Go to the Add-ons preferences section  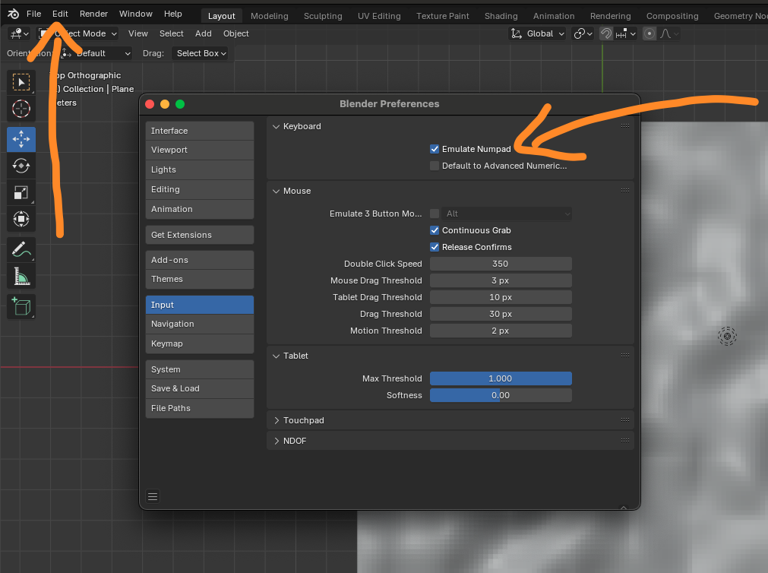[x=199, y=260]
